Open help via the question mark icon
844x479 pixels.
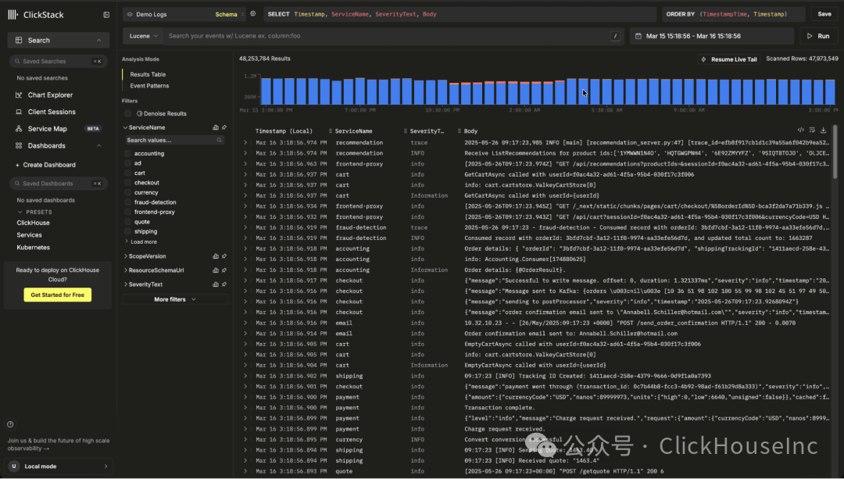coord(10,424)
